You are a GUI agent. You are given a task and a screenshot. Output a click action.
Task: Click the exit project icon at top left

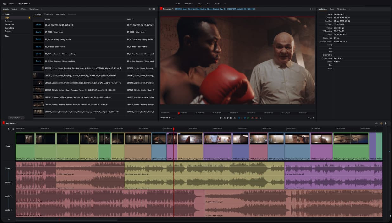tap(4, 3)
